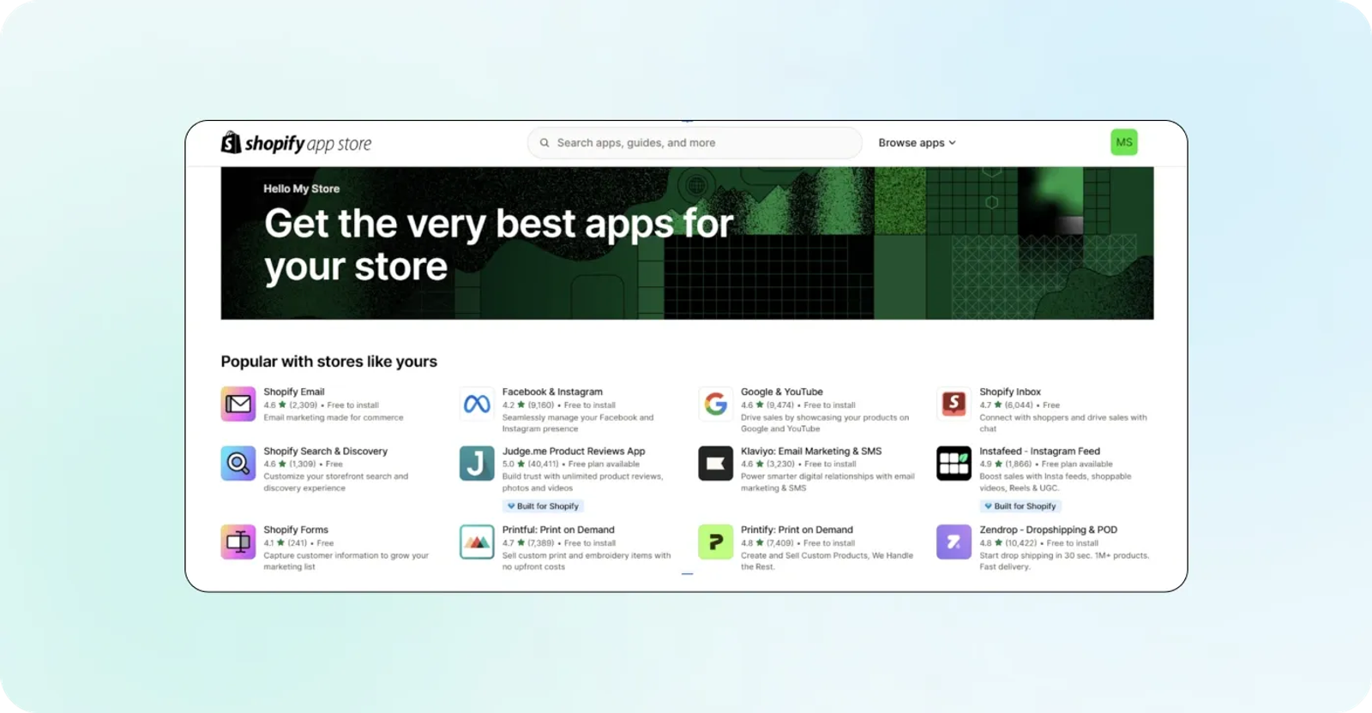The image size is (1372, 713).
Task: Open the Shopify Inbox title link
Action: (x=1010, y=392)
